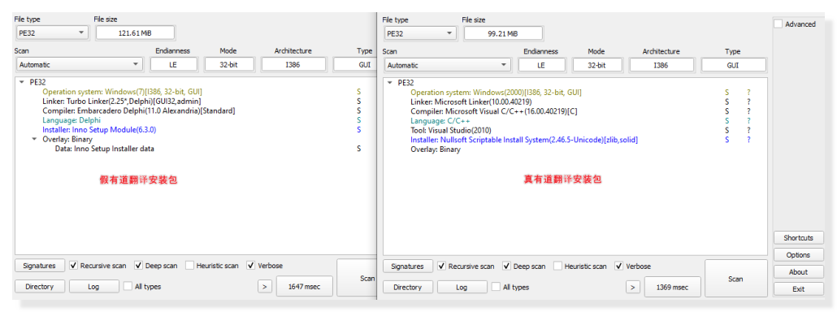Collapse the Overlay: Binary node in left window

click(x=34, y=139)
